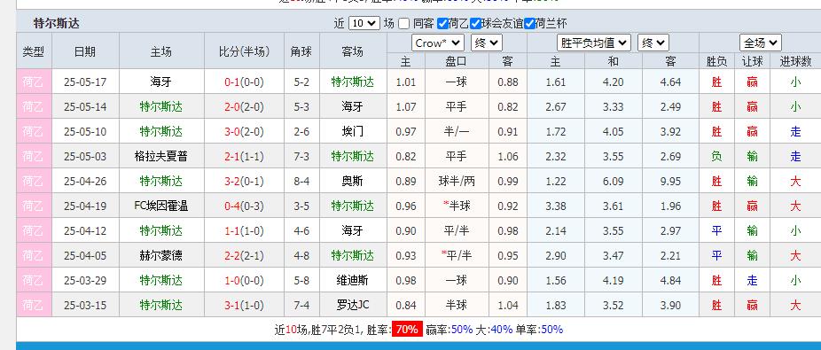
Task: Open score 3-1(1-0) of 25-03-15 match
Action: tap(244, 305)
